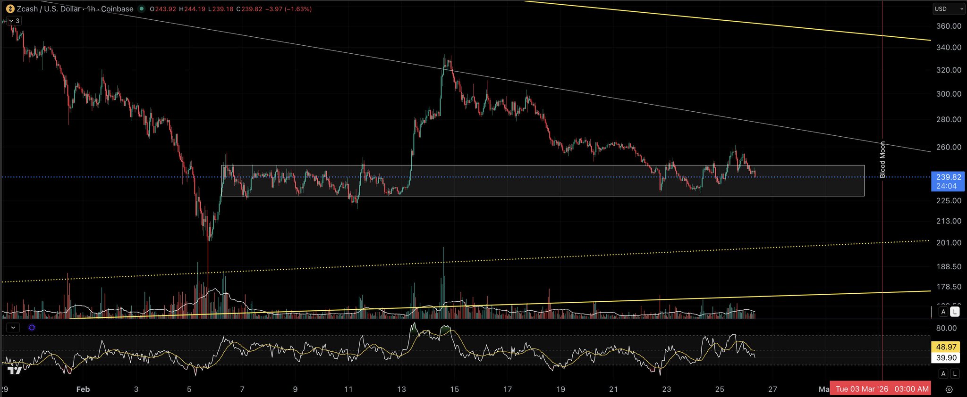Click the yellow 48.97 RSI value label
Image resolution: width=967 pixels, height=397 pixels.
(946, 347)
